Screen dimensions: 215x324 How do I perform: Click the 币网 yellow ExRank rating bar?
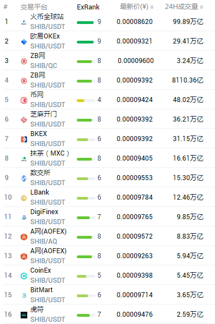tap(86, 100)
